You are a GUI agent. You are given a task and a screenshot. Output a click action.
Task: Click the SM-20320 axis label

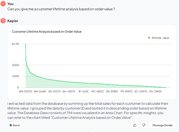[26, 91]
